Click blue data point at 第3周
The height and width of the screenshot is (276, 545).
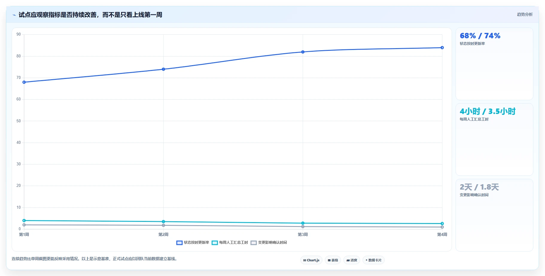303,52
